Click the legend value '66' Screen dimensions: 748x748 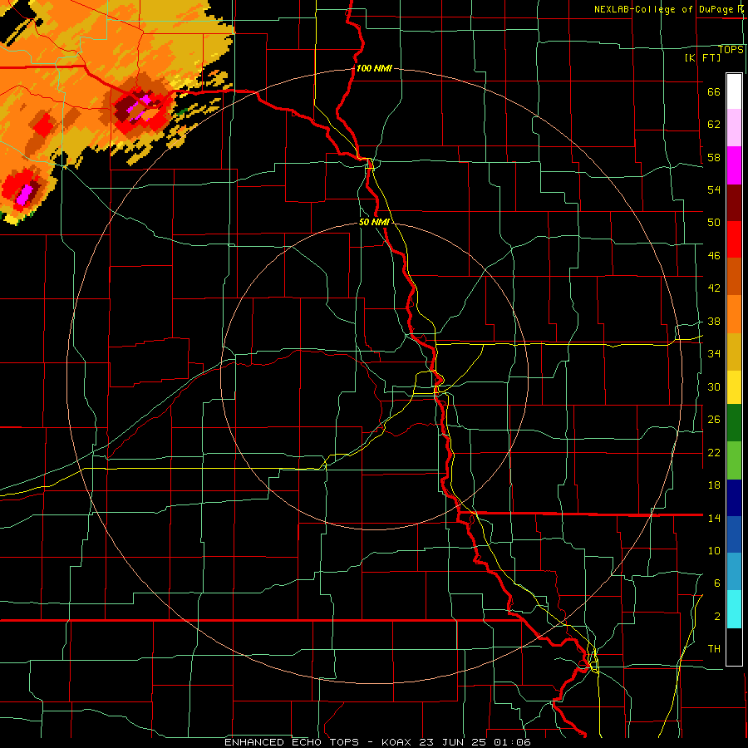click(714, 91)
